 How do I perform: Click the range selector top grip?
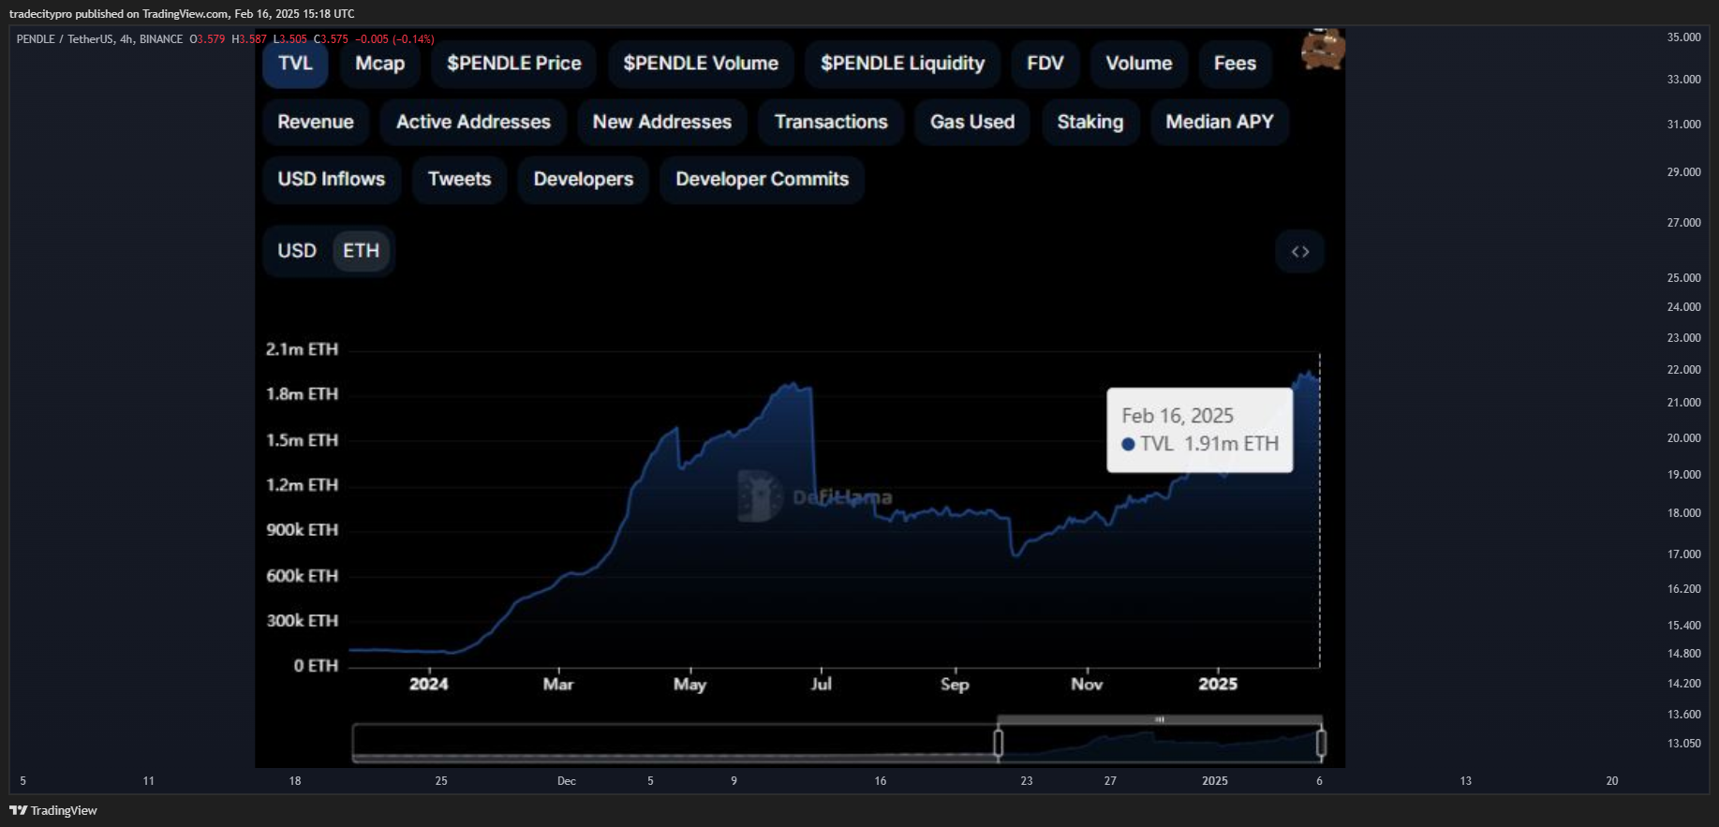pyautogui.click(x=1160, y=719)
